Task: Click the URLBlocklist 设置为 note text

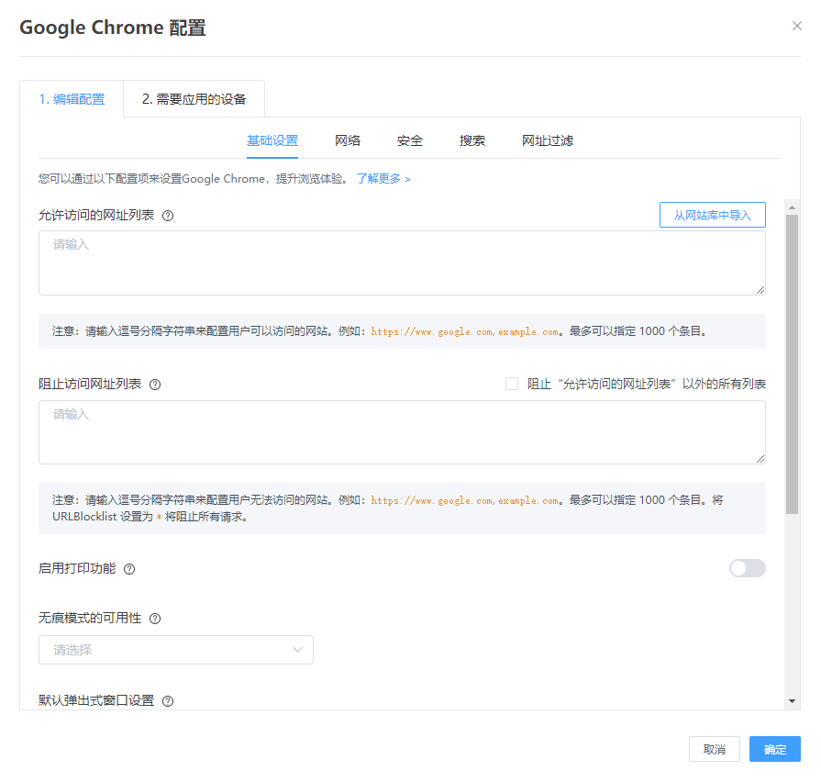Action: pos(150,517)
